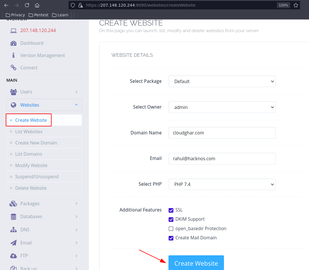Open the Learn bookmarks folder
The height and width of the screenshot is (270, 309).
pos(60,15)
